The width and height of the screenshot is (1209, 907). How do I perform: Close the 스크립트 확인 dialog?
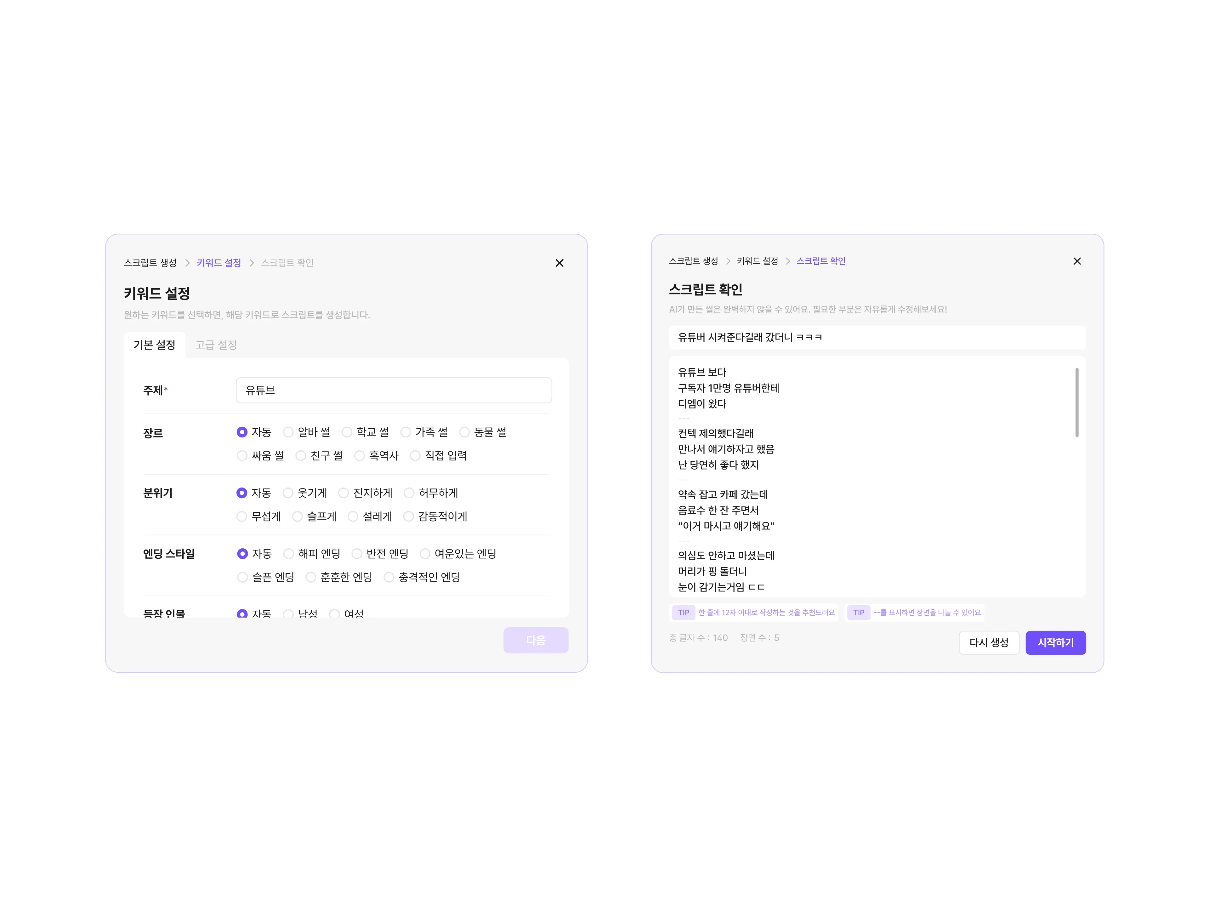1077,261
